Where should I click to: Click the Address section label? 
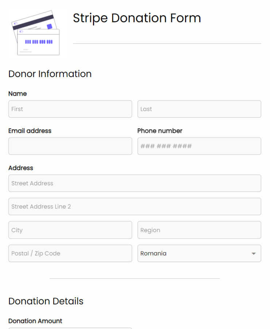[20, 168]
